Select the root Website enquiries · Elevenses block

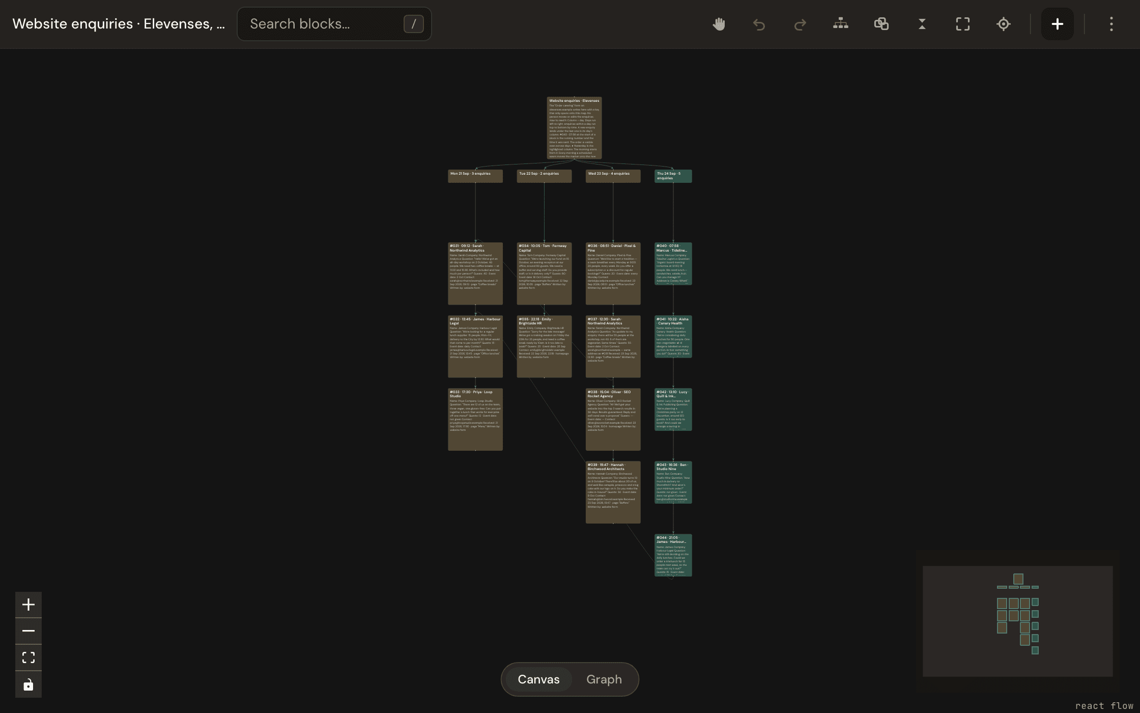[574, 128]
